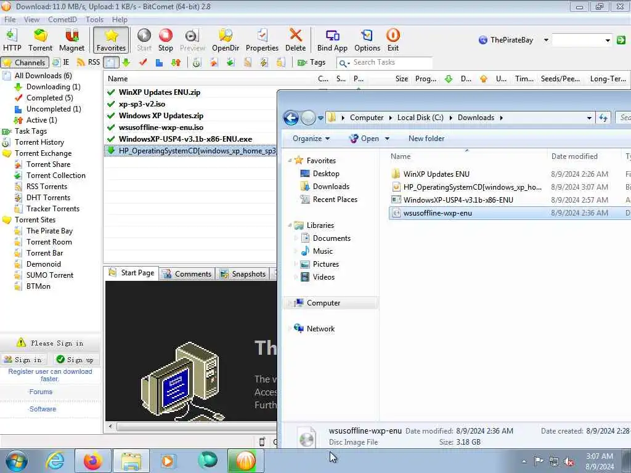Click the Bind App toolbar icon

(332, 40)
